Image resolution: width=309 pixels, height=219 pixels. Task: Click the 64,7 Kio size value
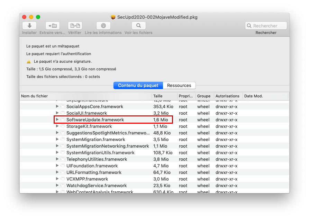(162, 173)
